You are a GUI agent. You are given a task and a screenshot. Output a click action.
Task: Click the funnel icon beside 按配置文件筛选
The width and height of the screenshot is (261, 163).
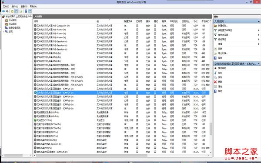[x=215, y=30]
